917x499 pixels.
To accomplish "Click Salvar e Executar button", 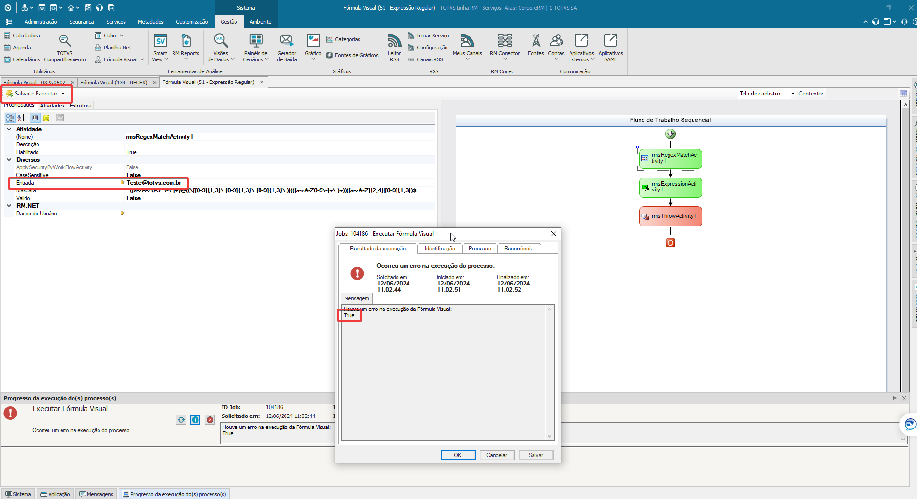I will [32, 94].
